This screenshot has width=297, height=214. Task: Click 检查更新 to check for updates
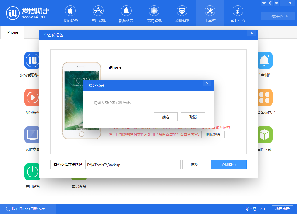coord(282,209)
